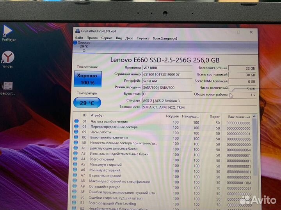The width and height of the screenshot is (281, 210).
Task: Click the Хорошо 100 % health status button
Action: click(88, 79)
